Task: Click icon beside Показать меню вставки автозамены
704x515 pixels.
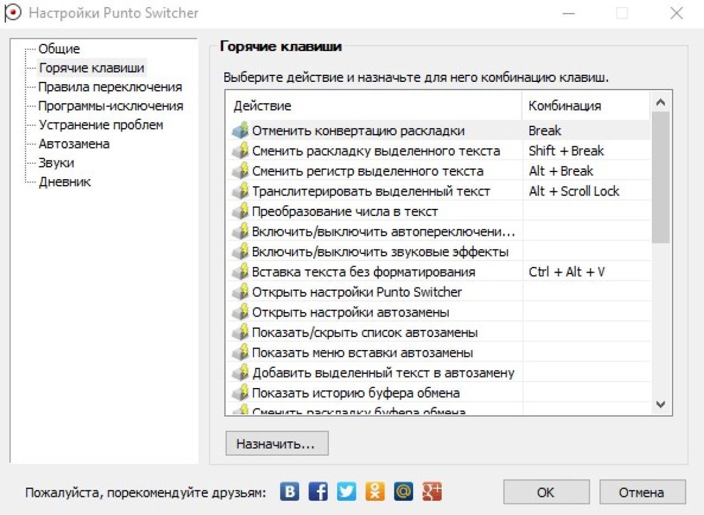Action: pyautogui.click(x=240, y=353)
